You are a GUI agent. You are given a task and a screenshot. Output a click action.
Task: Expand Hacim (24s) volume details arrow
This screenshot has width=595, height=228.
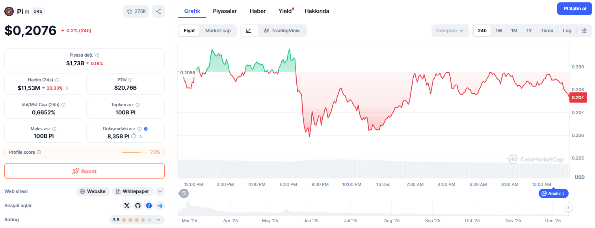pyautogui.click(x=67, y=88)
